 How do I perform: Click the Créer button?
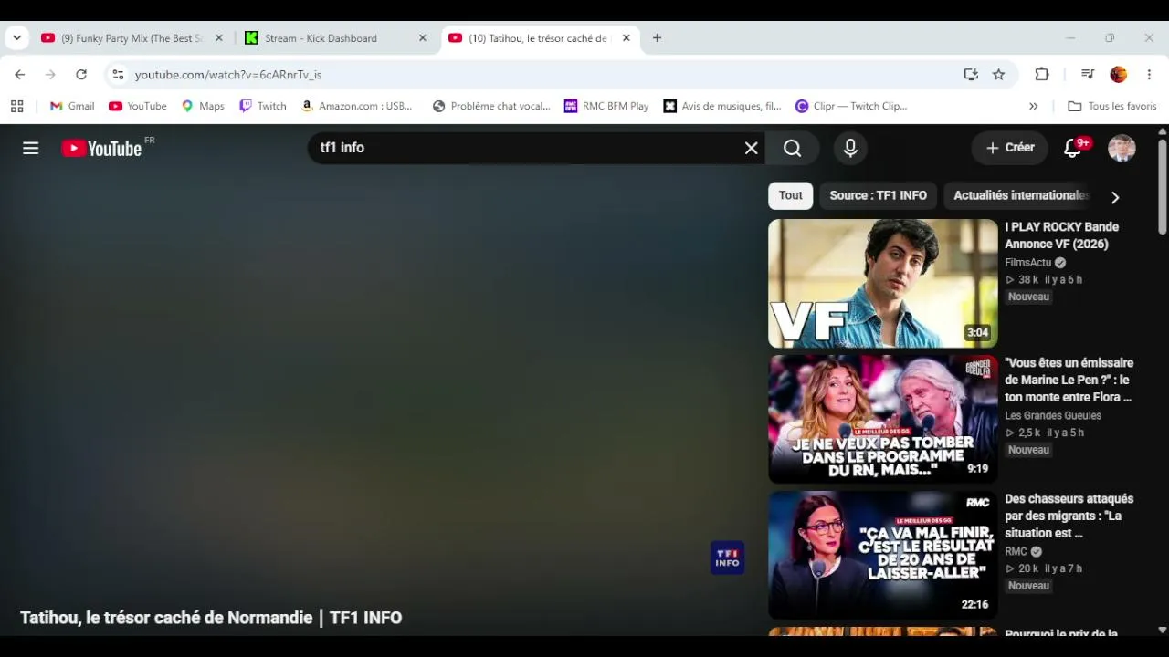click(x=1009, y=148)
